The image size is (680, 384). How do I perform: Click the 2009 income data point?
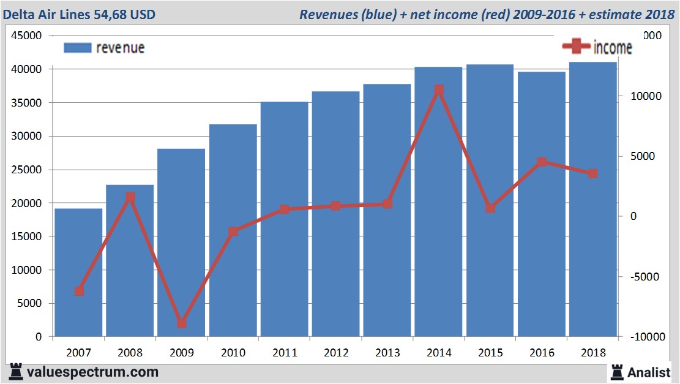click(x=182, y=324)
